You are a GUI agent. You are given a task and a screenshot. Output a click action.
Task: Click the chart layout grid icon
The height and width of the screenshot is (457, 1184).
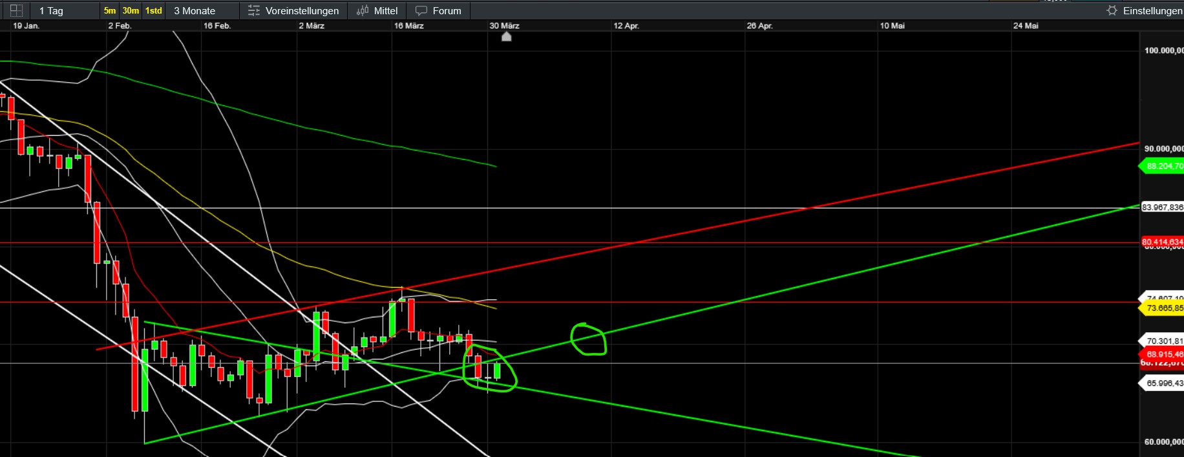17,10
